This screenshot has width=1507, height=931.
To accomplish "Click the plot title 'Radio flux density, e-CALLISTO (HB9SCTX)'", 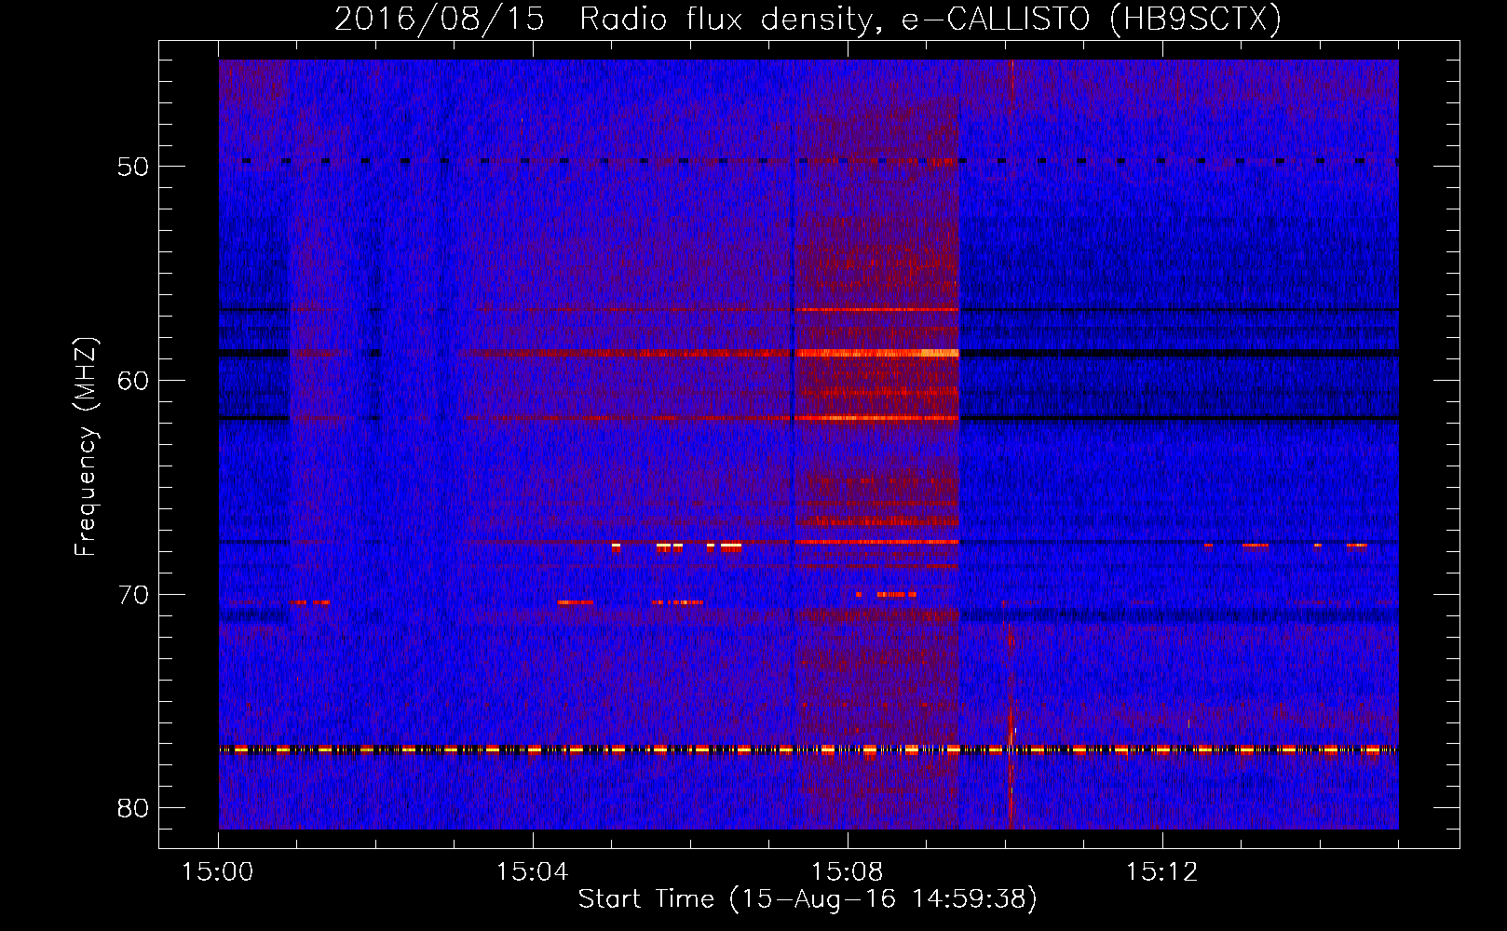I will click(930, 19).
